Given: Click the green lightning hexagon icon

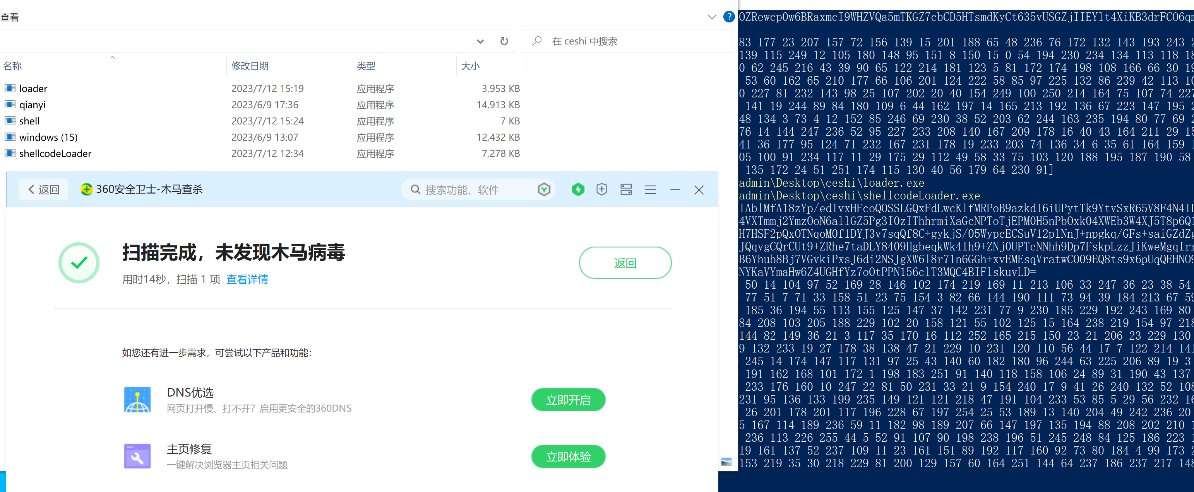Looking at the screenshot, I should 577,189.
